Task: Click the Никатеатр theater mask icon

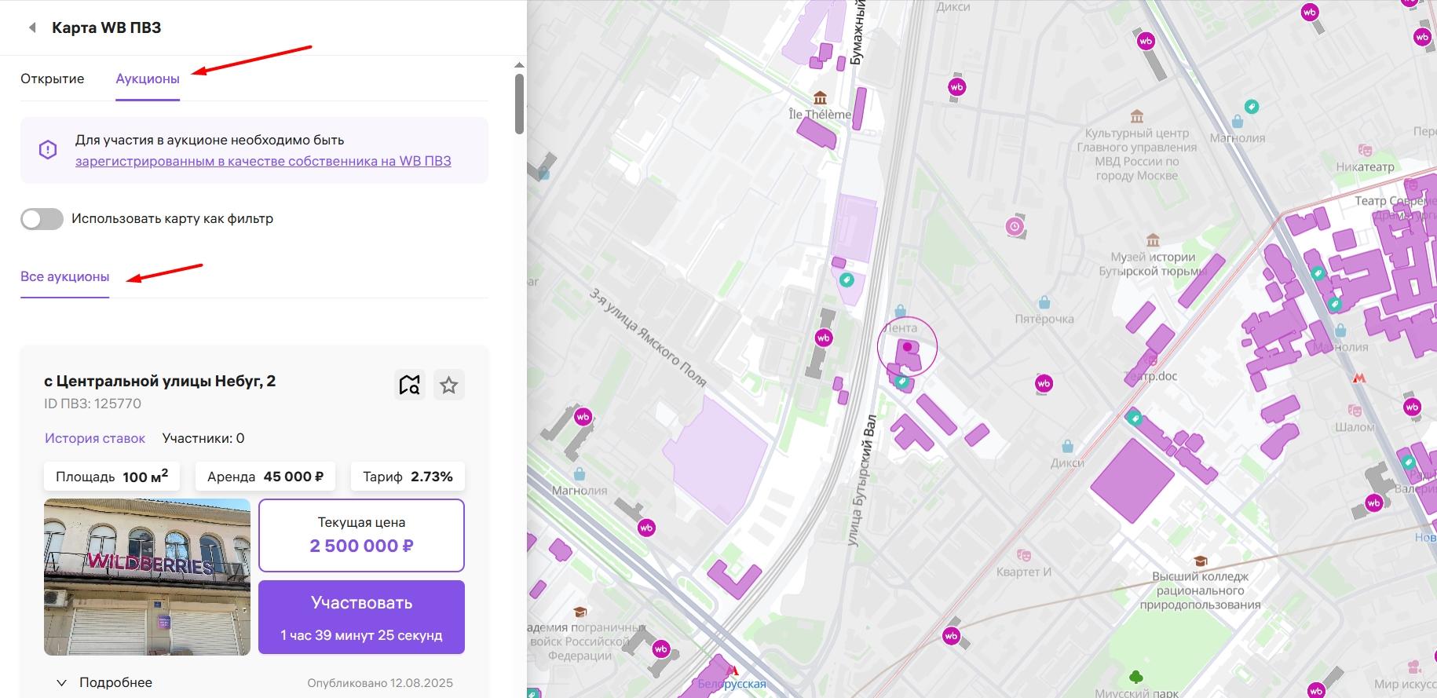Action: 1365,150
